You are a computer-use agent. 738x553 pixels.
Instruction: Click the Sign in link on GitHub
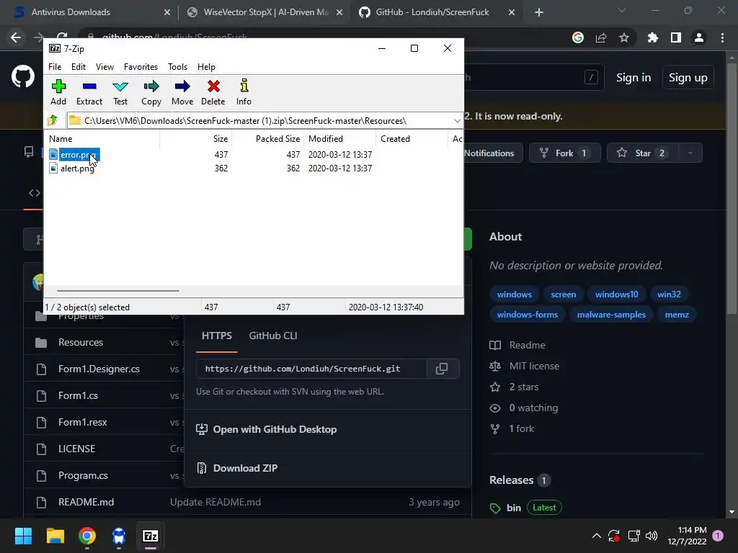pyautogui.click(x=633, y=78)
